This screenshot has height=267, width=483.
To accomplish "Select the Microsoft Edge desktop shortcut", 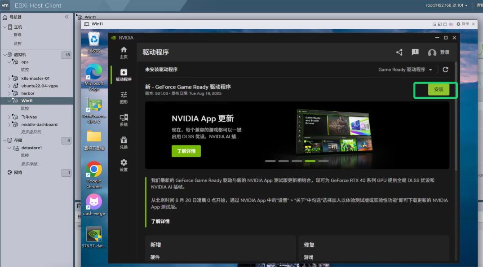I will [x=94, y=78].
